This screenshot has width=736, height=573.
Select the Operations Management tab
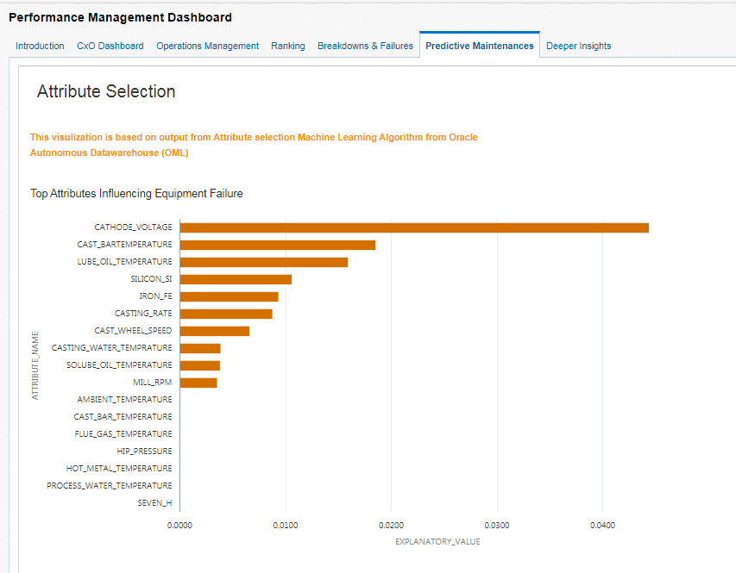(x=207, y=46)
